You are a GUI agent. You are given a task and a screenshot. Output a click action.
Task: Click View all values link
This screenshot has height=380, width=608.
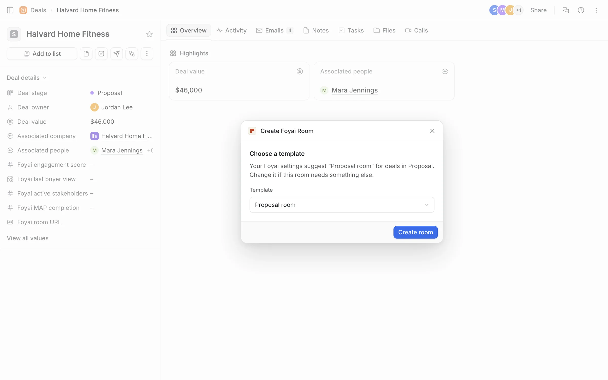point(28,238)
